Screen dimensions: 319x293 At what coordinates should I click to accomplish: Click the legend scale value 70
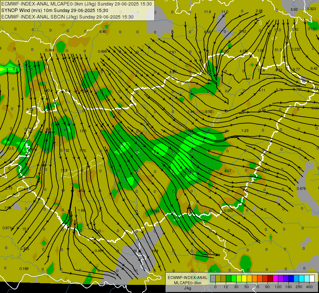pos(257,287)
